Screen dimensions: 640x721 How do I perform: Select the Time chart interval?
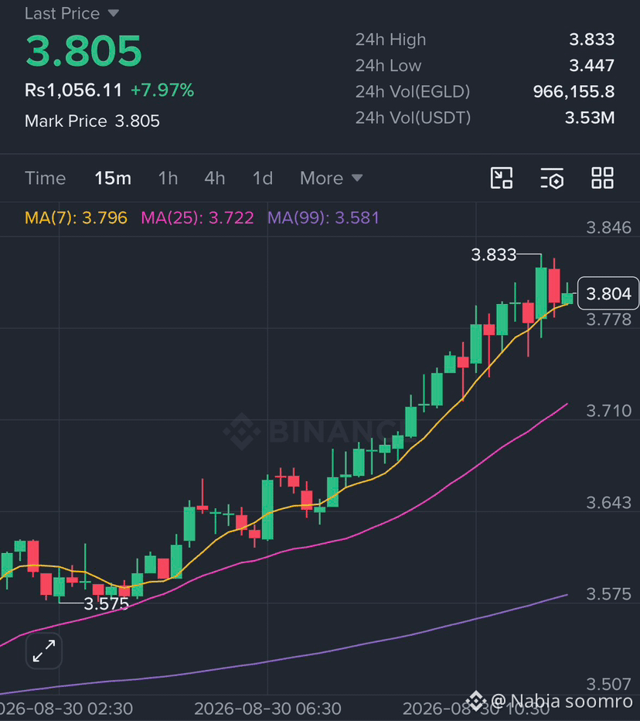[x=45, y=179]
